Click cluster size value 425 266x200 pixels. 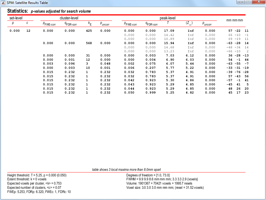coord(89,31)
